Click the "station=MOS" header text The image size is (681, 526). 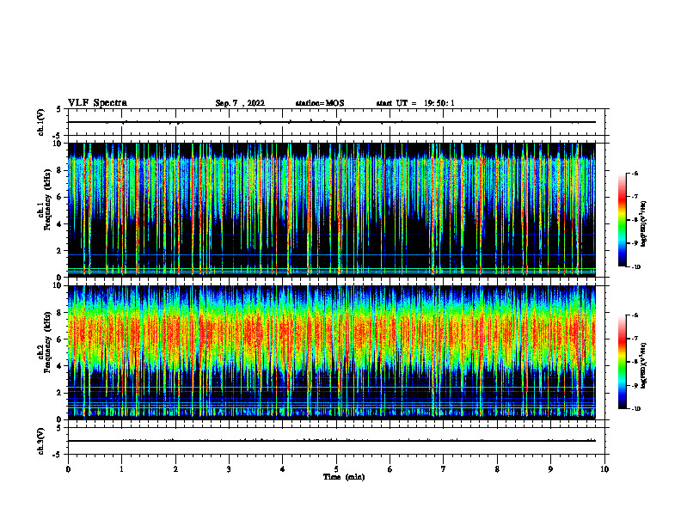[x=320, y=103]
